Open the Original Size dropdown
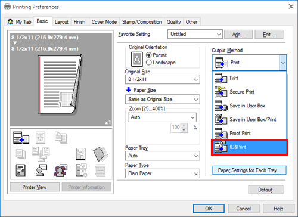This screenshot has height=217, width=298. click(x=163, y=79)
